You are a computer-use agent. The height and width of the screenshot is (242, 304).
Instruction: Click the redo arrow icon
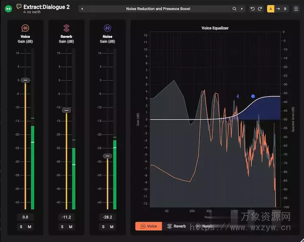[260, 8]
